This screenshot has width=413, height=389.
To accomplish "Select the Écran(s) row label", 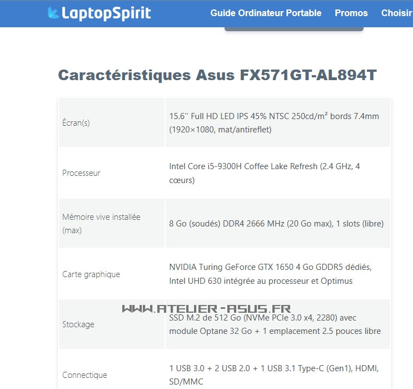I will tap(76, 122).
